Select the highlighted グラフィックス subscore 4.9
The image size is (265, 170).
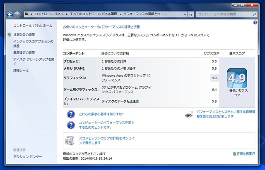pyautogui.click(x=214, y=78)
